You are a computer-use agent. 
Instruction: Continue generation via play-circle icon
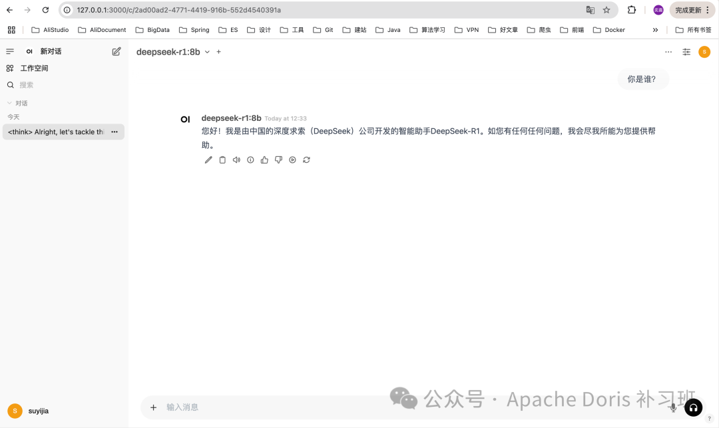pos(292,160)
